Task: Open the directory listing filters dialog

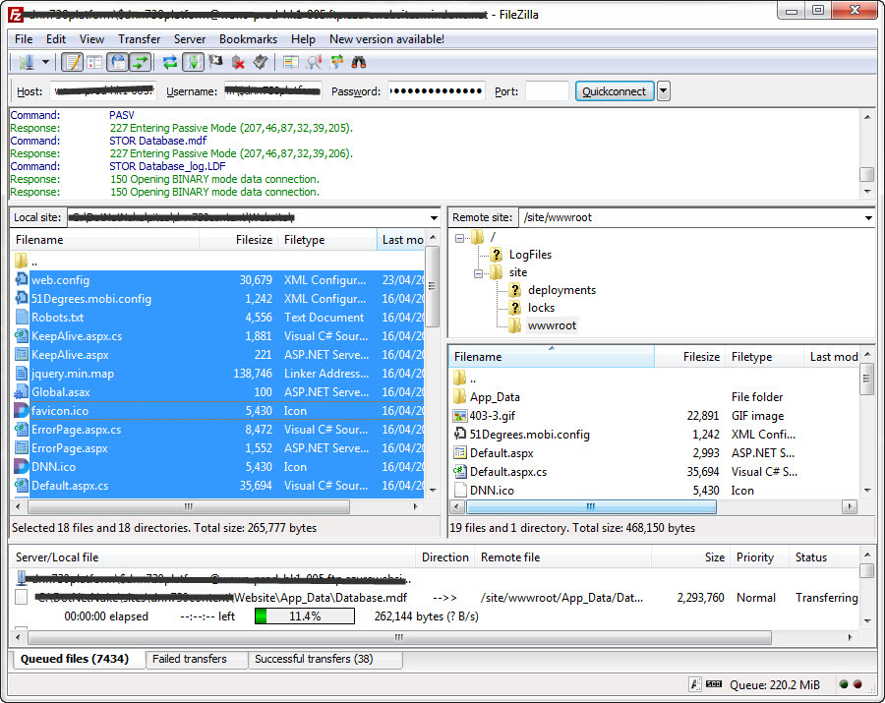Action: click(x=291, y=62)
